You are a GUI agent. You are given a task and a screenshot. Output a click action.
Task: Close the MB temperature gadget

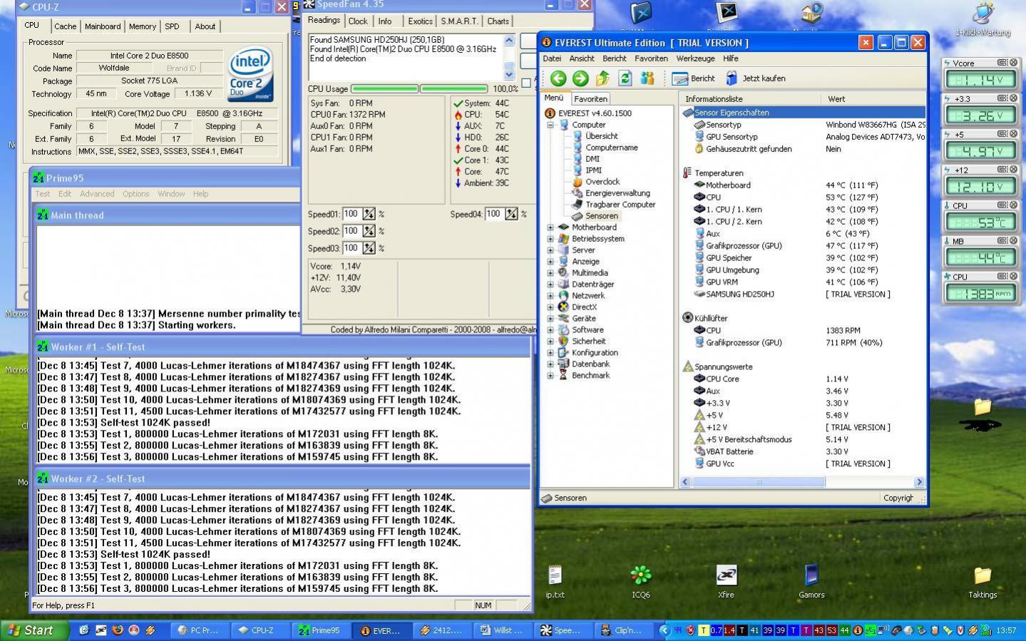coord(1013,241)
